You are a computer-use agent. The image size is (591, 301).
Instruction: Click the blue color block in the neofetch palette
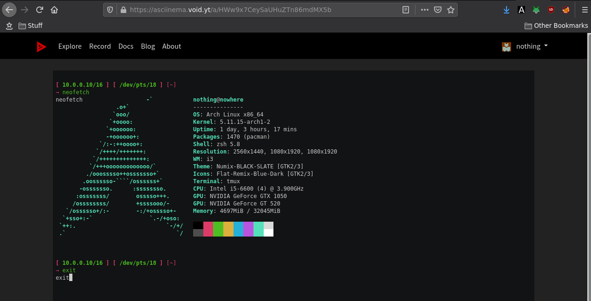coord(238,229)
